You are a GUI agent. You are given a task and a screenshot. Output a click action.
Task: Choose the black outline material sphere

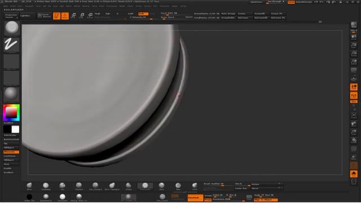[29, 197]
